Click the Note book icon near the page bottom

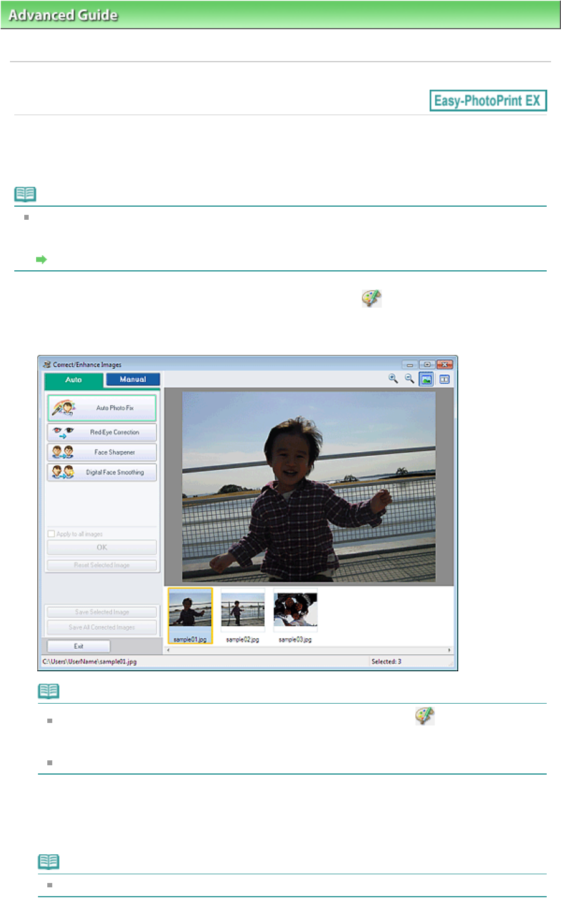coord(49,862)
